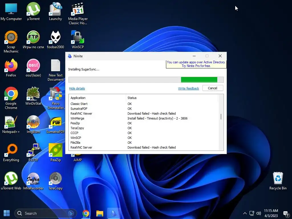Open the Write feedback link

click(188, 88)
